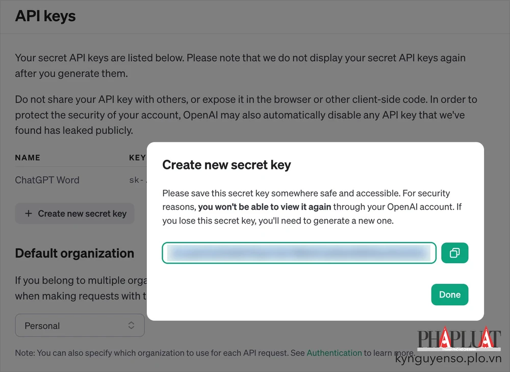Click the Default organization heading
The height and width of the screenshot is (372, 510).
(74, 253)
